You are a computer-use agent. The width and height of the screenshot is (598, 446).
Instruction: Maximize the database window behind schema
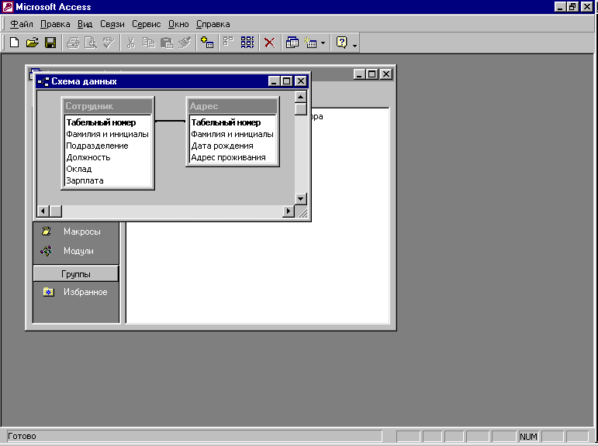coord(372,74)
